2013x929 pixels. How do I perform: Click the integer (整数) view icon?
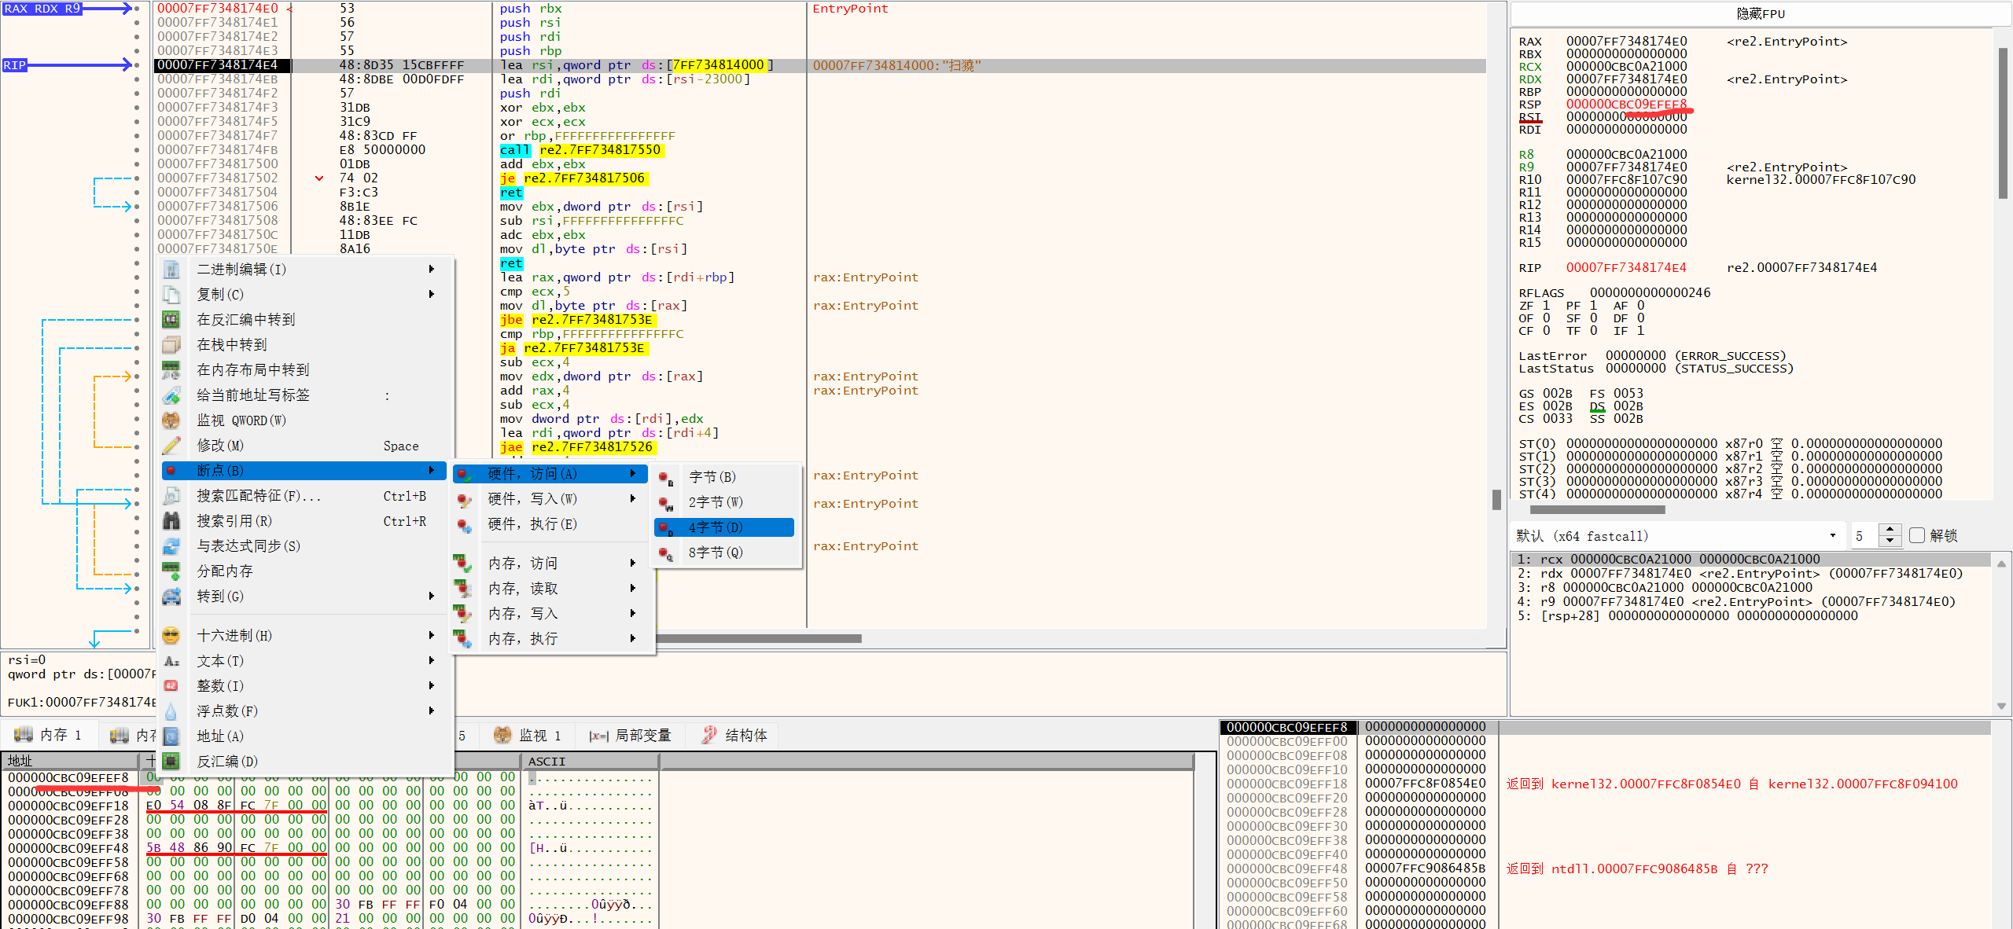click(x=171, y=686)
